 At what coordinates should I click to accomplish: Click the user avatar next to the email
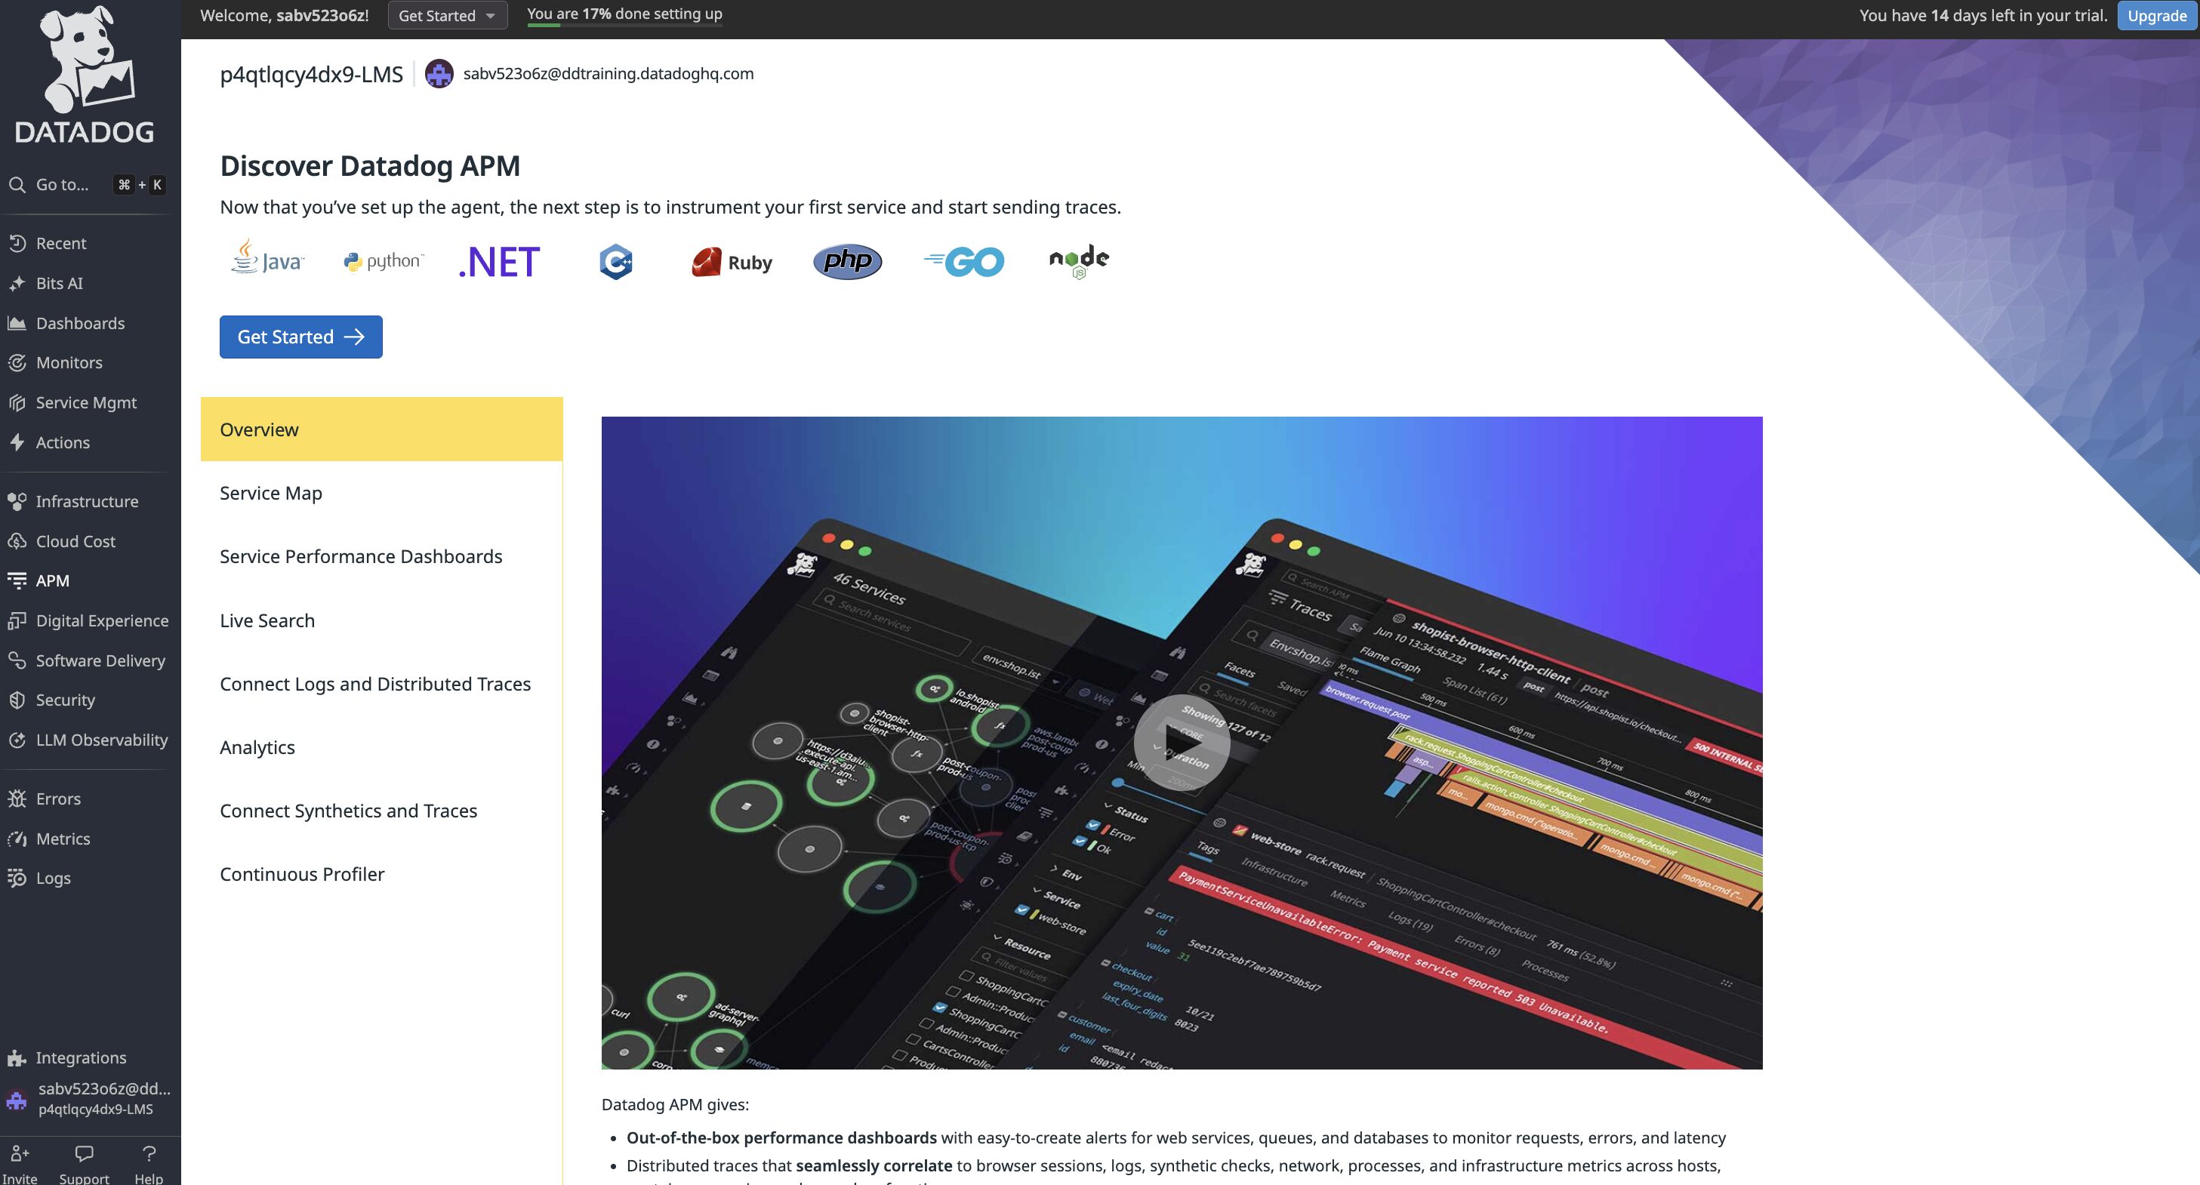tap(439, 73)
